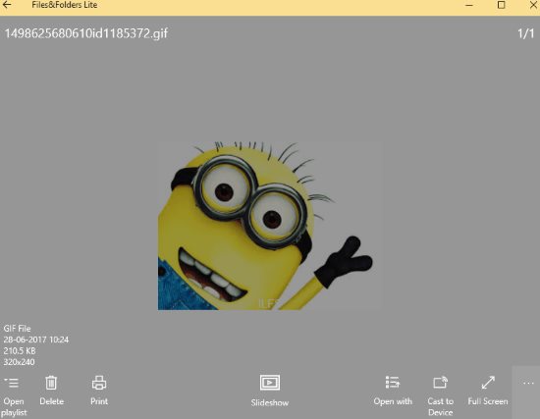Viewport: 540px width, 419px height.
Task: Click the 320x240 dimensions text
Action: point(19,362)
